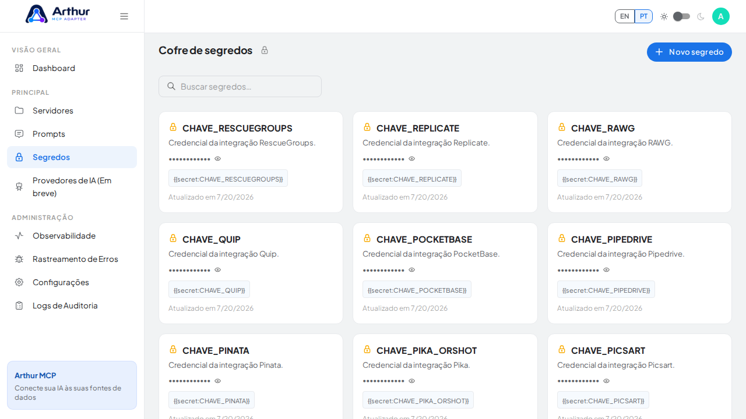The width and height of the screenshot is (746, 419).
Task: Click the Observabilidade pulse icon
Action: click(19, 236)
